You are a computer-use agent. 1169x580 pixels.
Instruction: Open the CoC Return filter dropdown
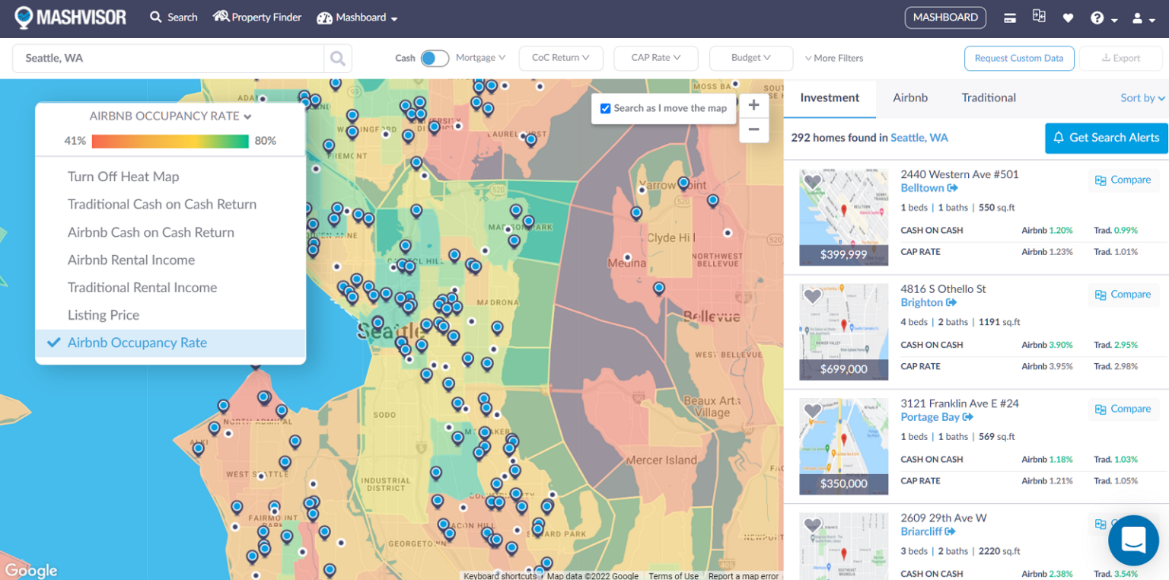click(561, 58)
